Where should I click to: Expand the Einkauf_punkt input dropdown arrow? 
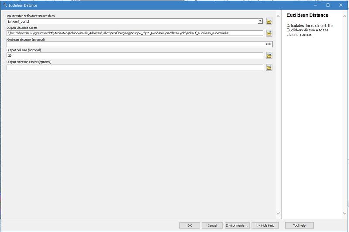pyautogui.click(x=260, y=21)
